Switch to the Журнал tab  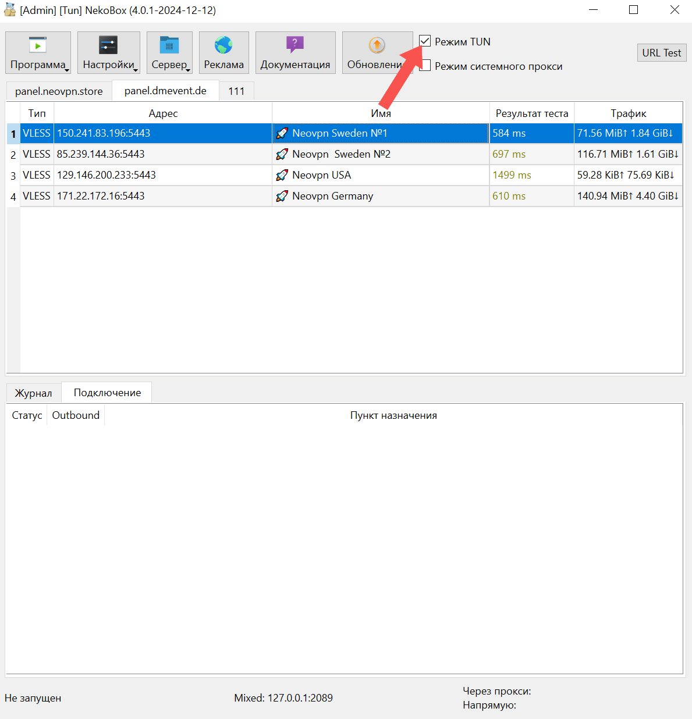(x=33, y=393)
